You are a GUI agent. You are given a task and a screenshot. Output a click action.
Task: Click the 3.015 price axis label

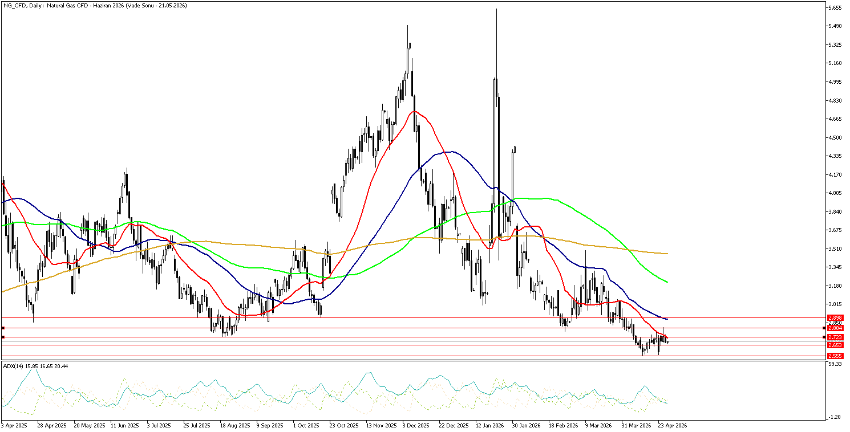click(835, 304)
